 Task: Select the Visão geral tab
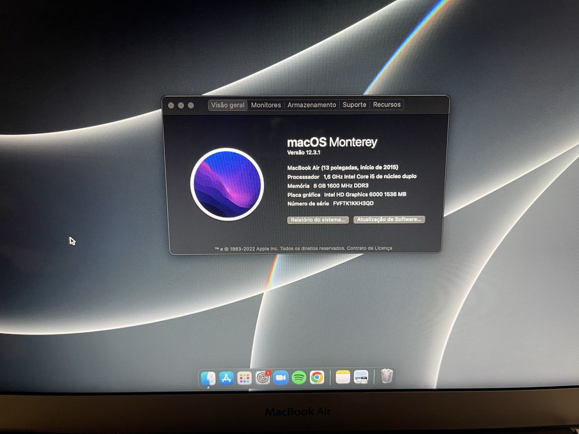click(228, 105)
